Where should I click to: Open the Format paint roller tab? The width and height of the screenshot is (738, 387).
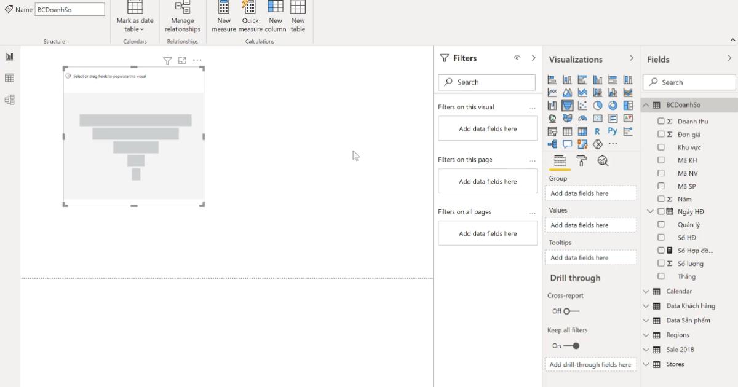(x=581, y=161)
